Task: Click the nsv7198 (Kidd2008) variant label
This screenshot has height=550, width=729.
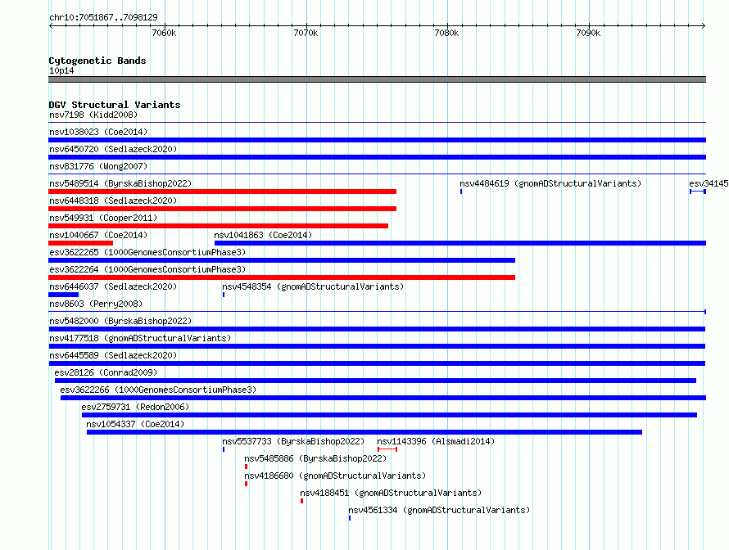Action: [93, 115]
